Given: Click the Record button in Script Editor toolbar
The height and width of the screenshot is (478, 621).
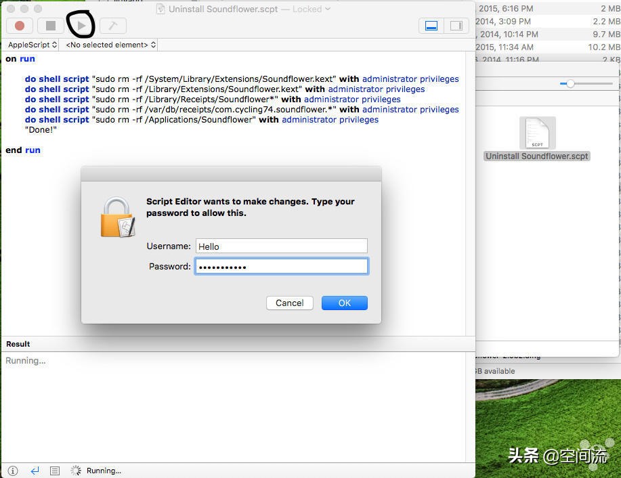Looking at the screenshot, I should (x=20, y=26).
